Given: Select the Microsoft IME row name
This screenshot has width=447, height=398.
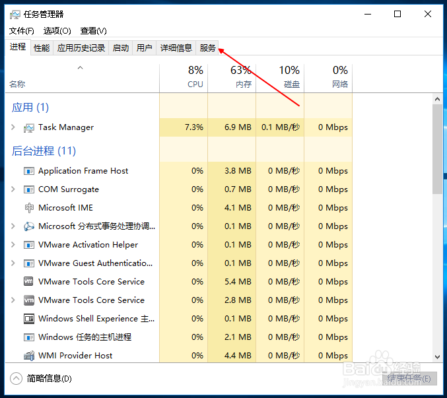Looking at the screenshot, I should pos(65,208).
